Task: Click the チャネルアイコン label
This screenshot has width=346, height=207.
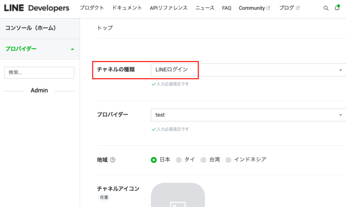Action: click(x=118, y=189)
